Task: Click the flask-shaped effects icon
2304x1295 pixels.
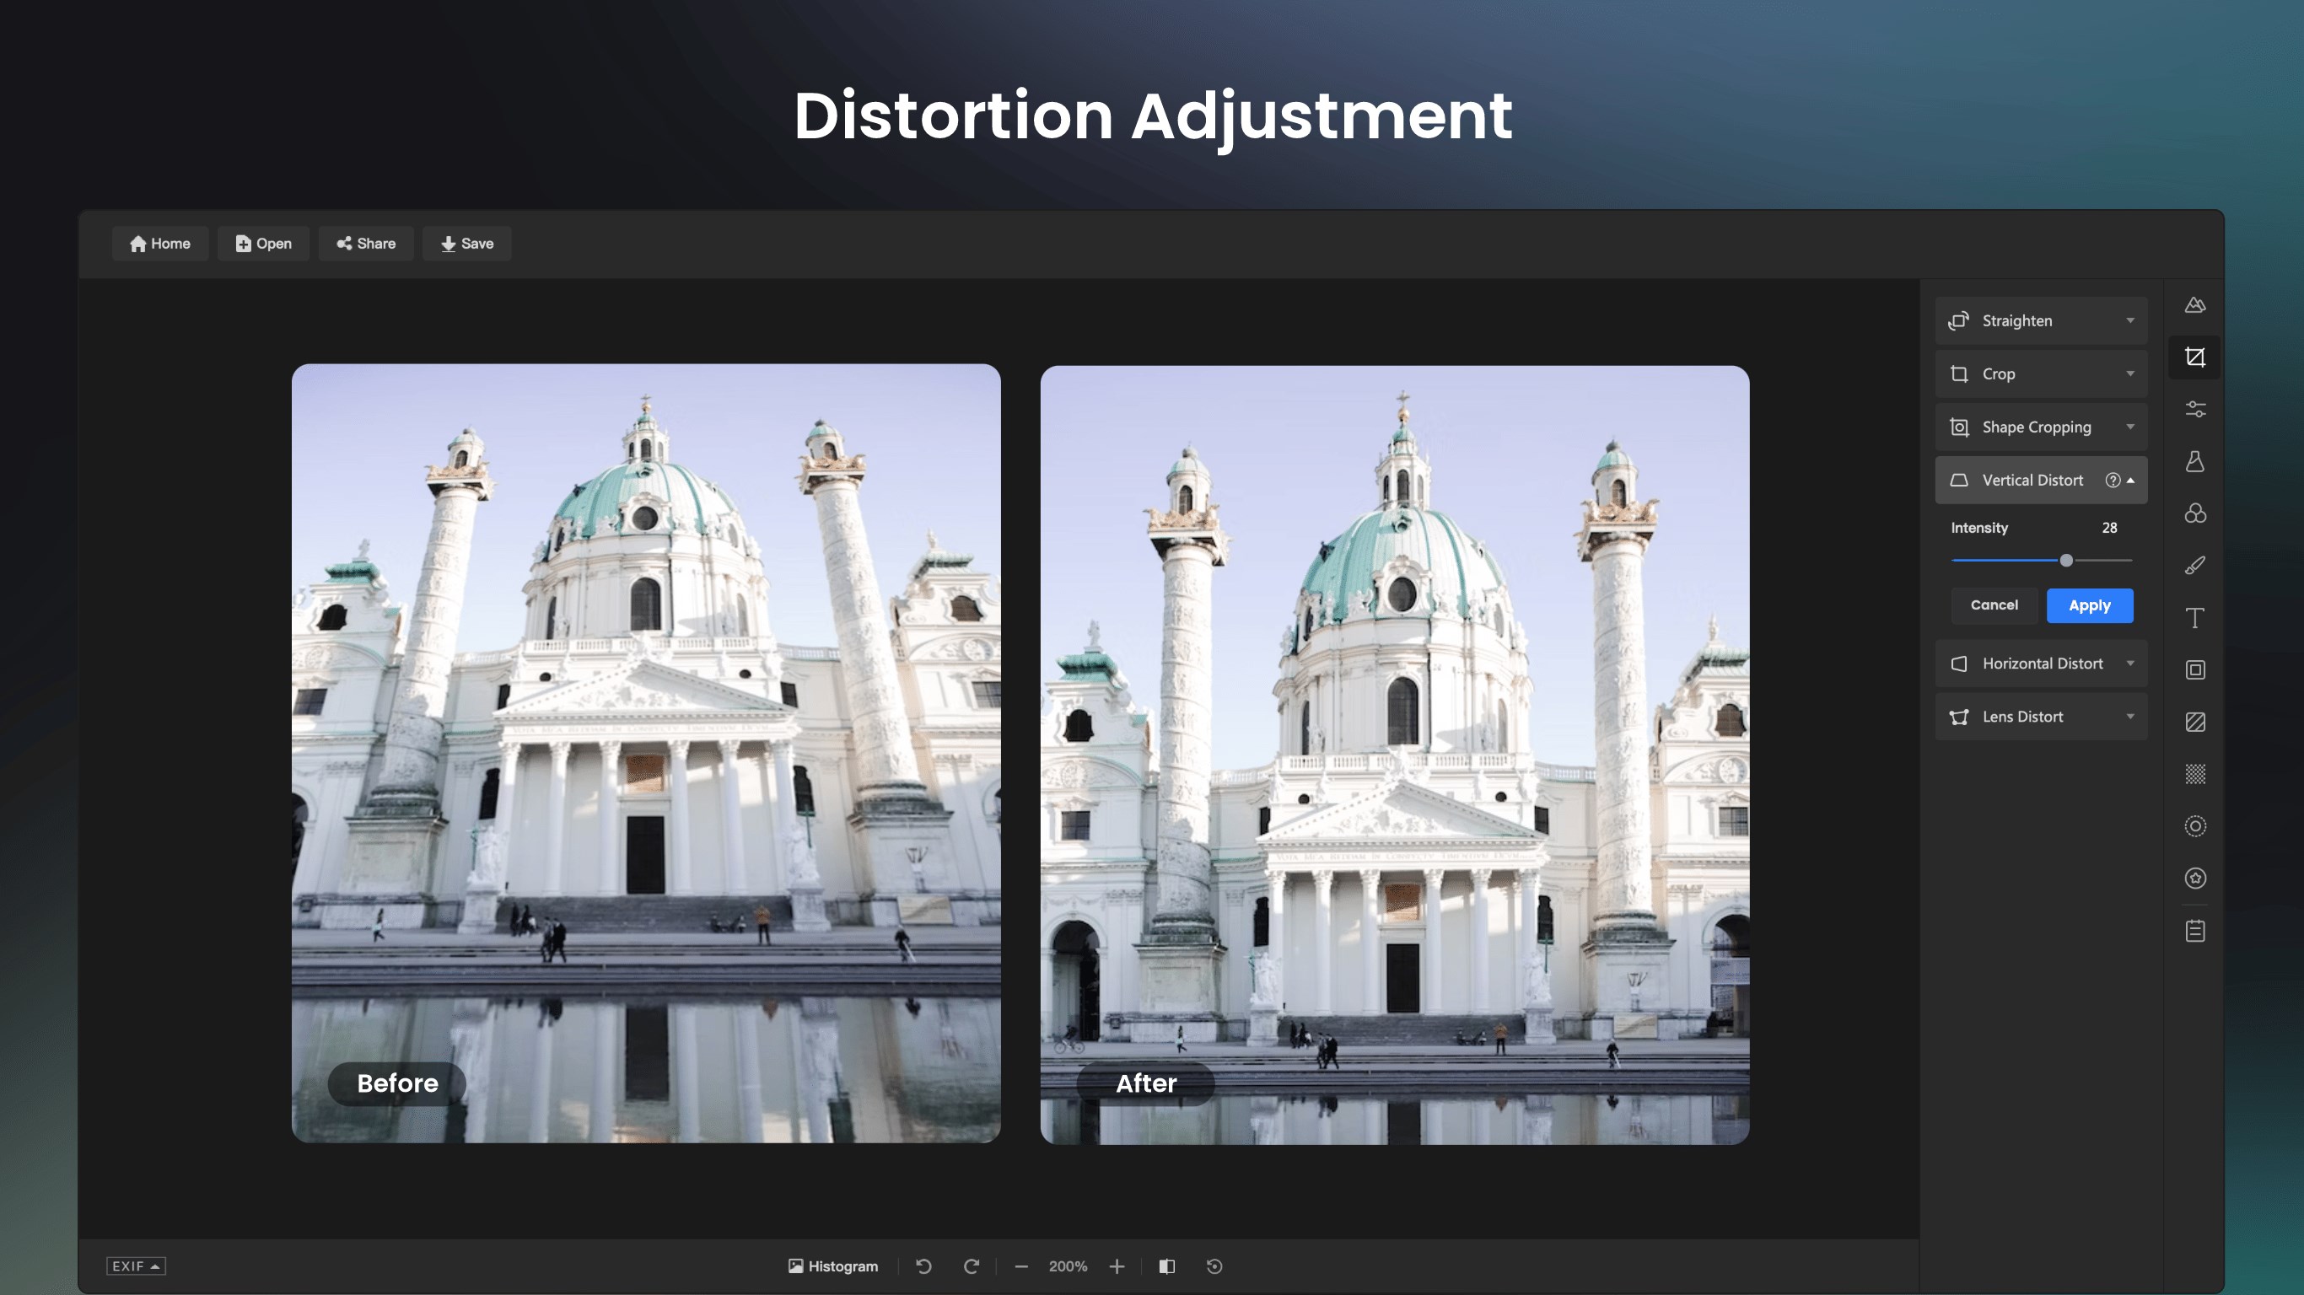Action: pos(2195,461)
